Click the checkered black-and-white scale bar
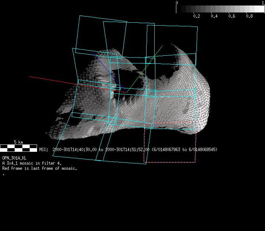This screenshot has width=265, height=231. [18, 148]
